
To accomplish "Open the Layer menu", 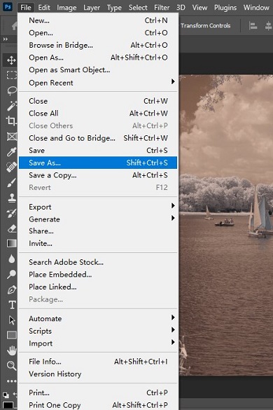I will click(92, 7).
